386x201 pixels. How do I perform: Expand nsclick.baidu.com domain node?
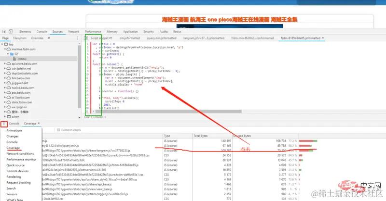point(5,88)
